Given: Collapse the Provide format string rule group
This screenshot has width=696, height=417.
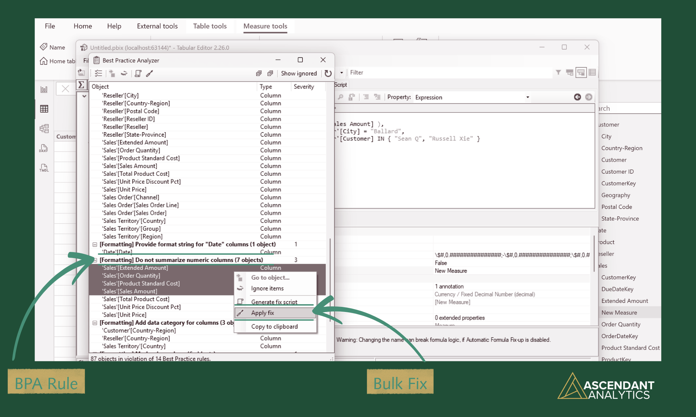Looking at the screenshot, I should [x=95, y=244].
